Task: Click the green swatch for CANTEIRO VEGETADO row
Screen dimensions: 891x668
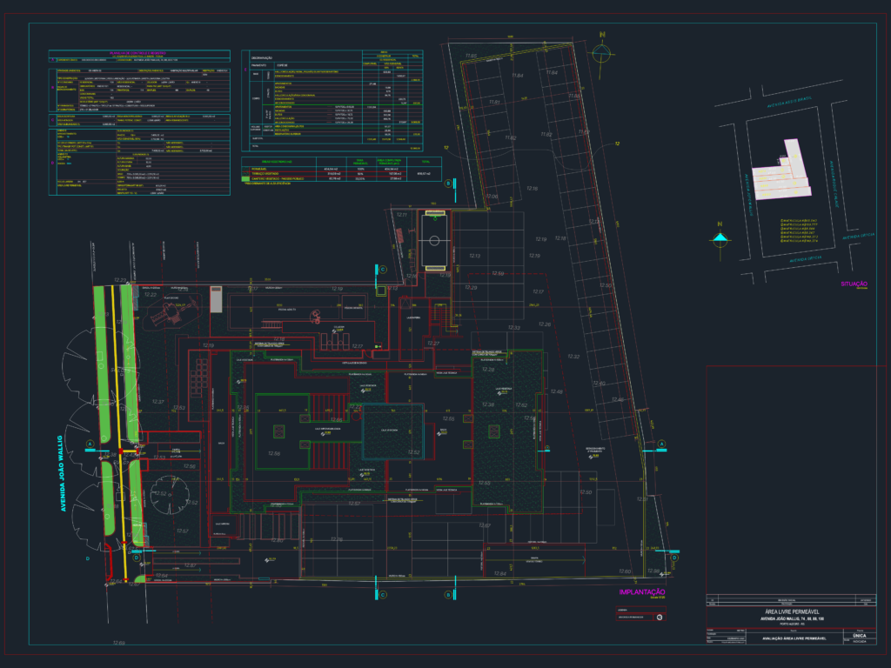Action: coord(246,179)
